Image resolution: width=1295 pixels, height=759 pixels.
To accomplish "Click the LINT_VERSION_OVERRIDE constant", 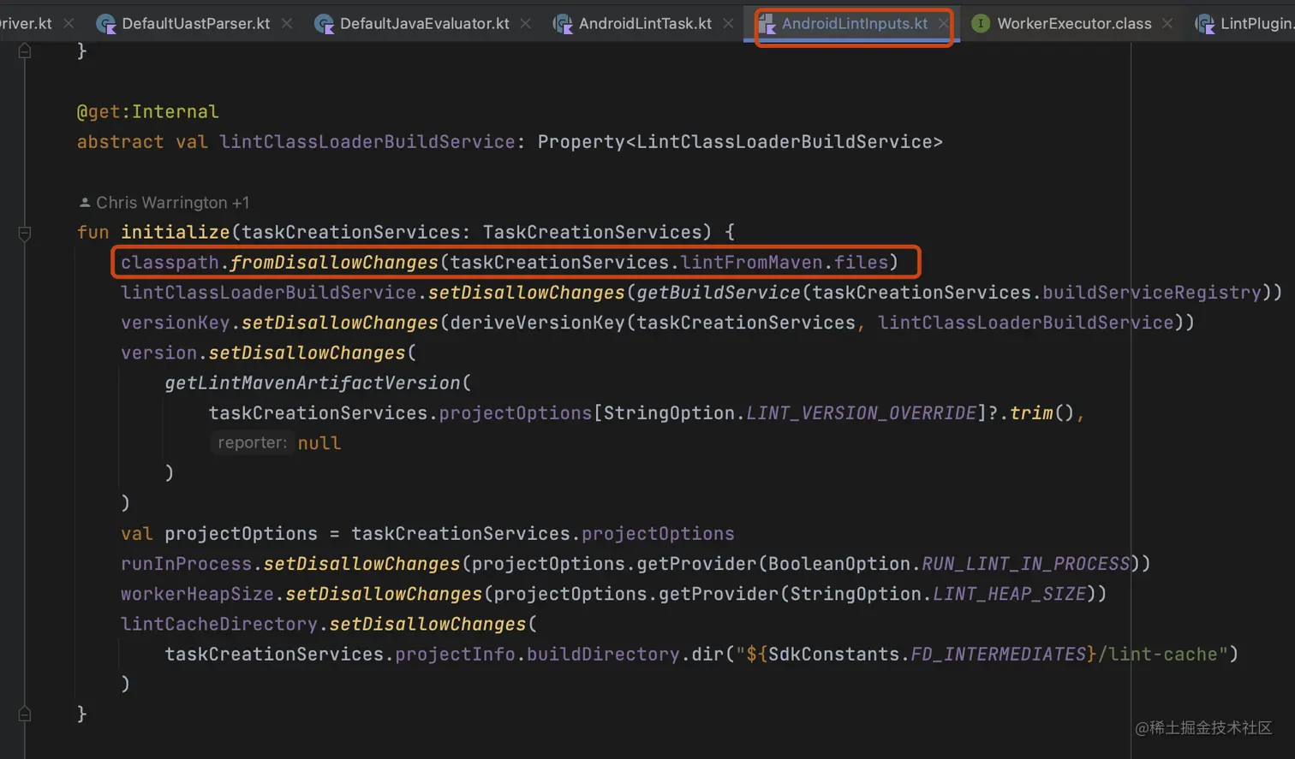I will tap(861, 413).
